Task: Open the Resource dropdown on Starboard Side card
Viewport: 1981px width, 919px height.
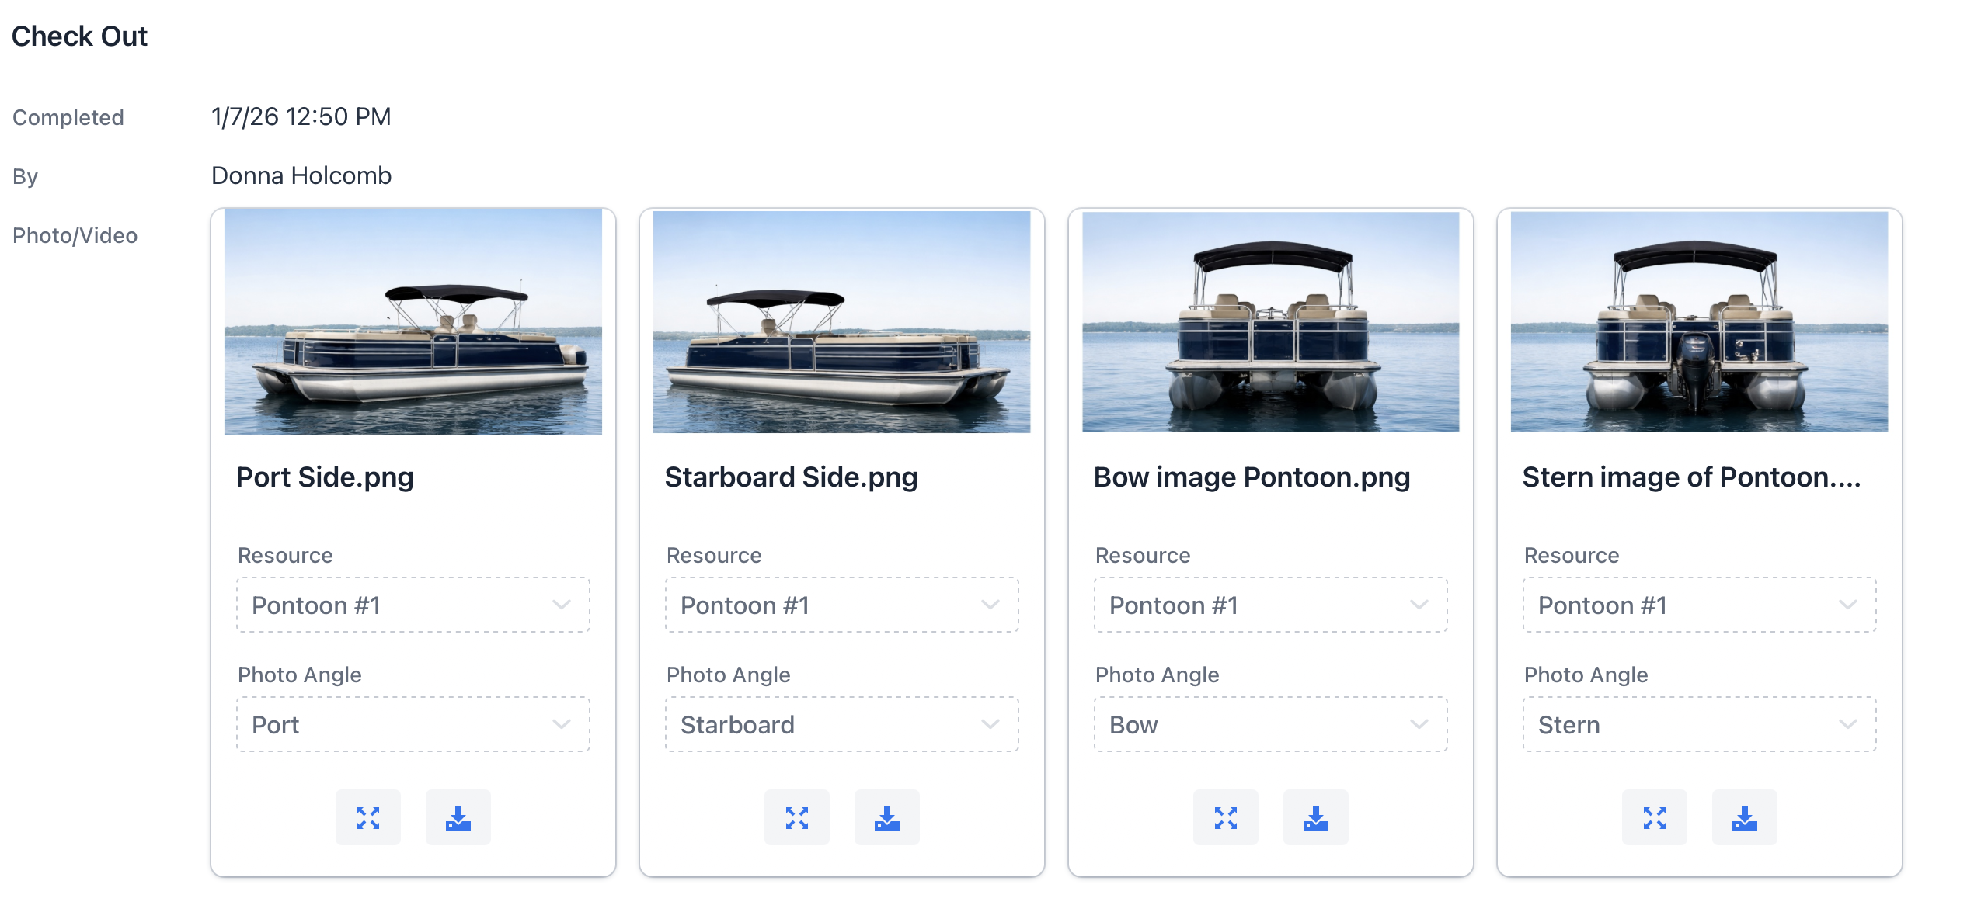Action: pyautogui.click(x=841, y=605)
